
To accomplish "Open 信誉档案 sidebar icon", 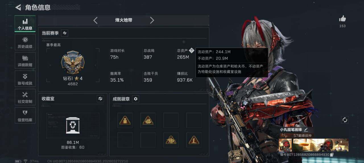I will (x=25, y=115).
